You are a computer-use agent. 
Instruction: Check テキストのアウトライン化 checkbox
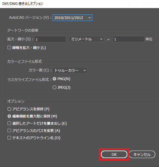[9, 138]
